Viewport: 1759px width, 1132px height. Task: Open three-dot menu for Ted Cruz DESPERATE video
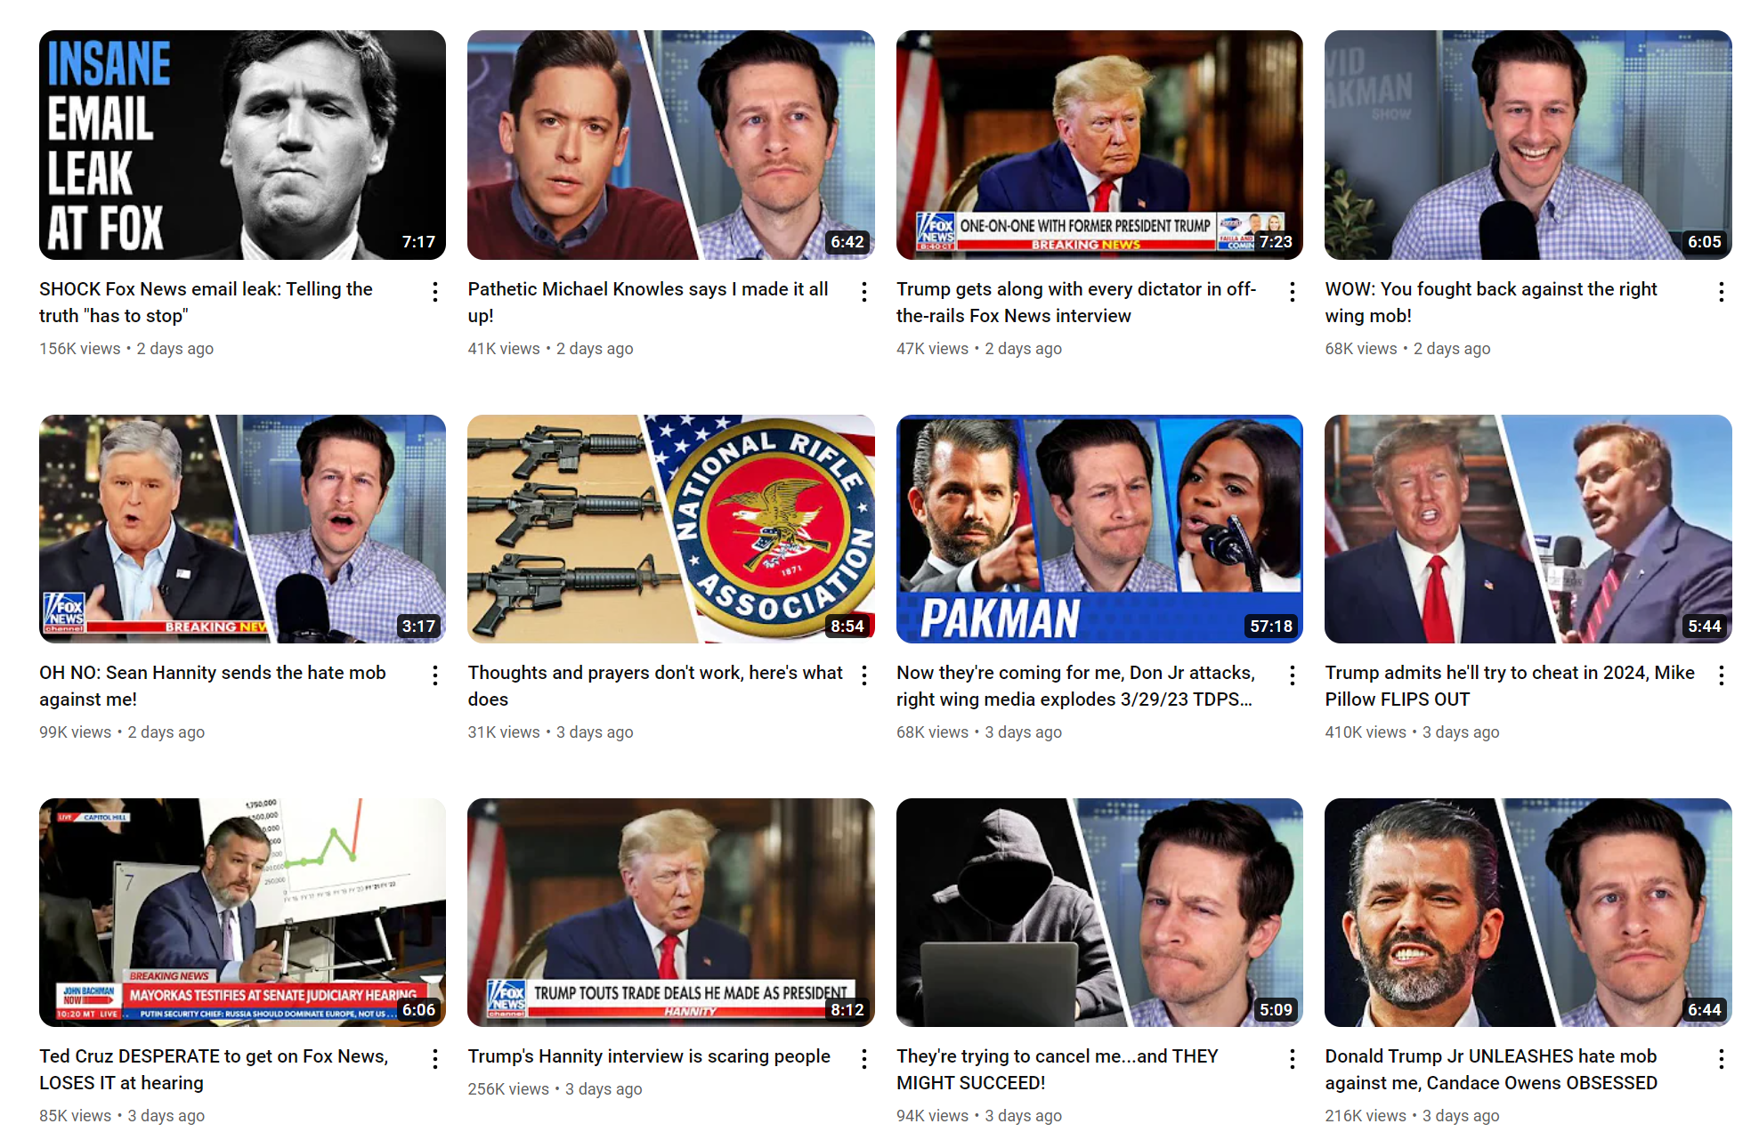pyautogui.click(x=435, y=1059)
